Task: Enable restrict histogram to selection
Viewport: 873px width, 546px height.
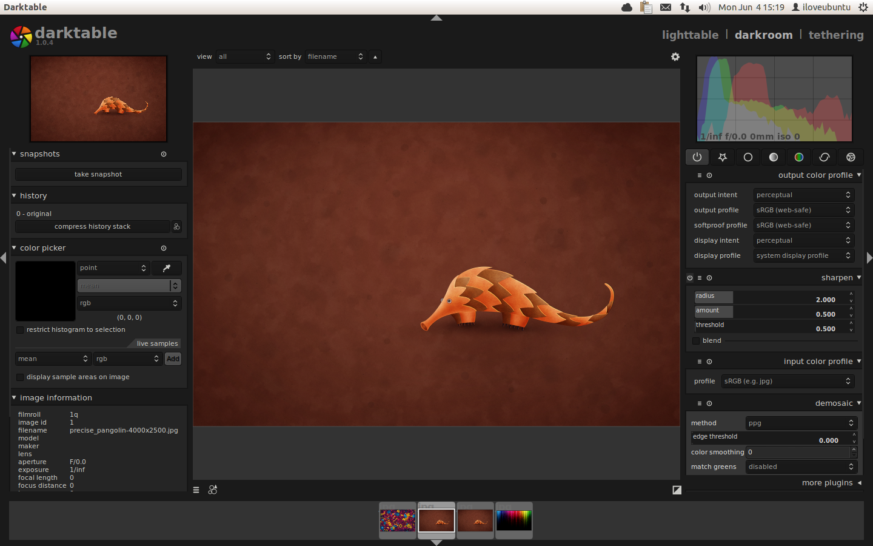Action: point(20,330)
